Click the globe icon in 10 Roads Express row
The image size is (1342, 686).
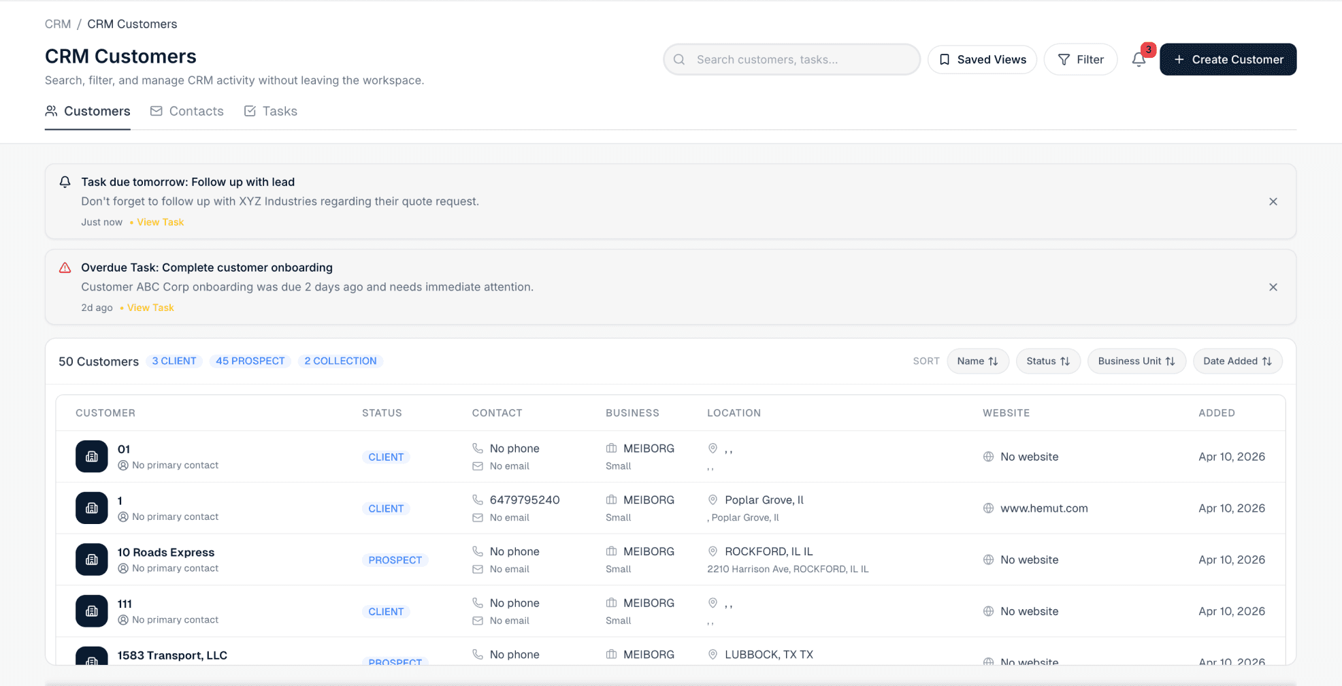pos(988,560)
